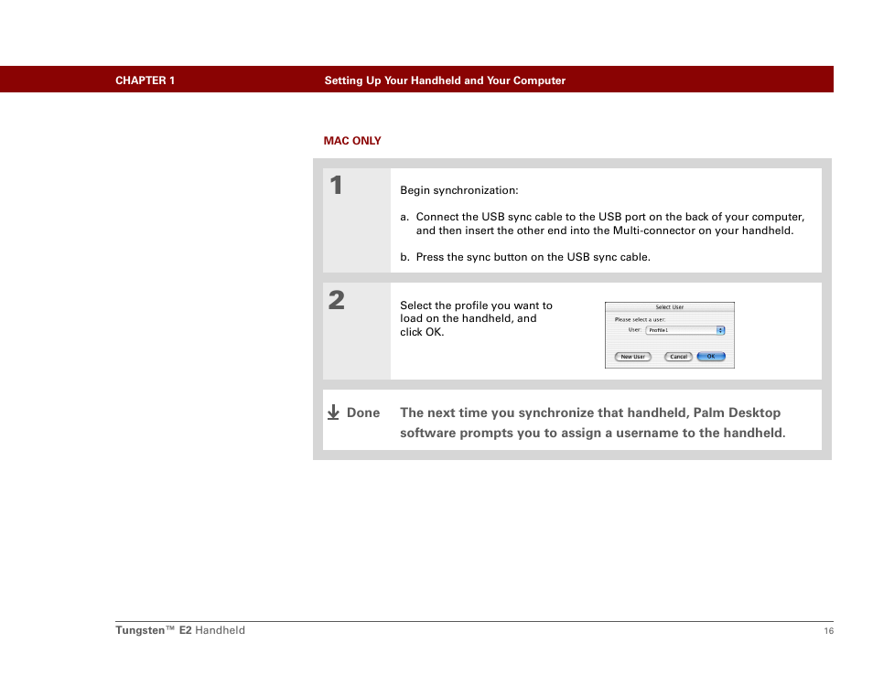Click "The next time you synchronize" Done text

click(592, 423)
